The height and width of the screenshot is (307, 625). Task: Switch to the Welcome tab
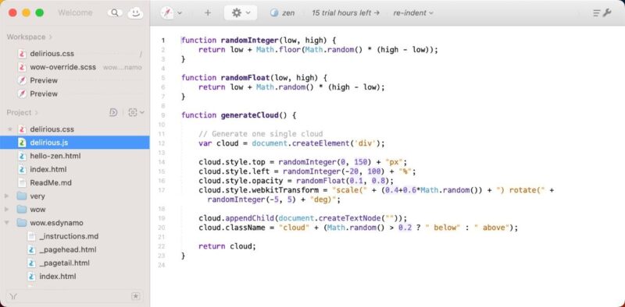tap(75, 12)
